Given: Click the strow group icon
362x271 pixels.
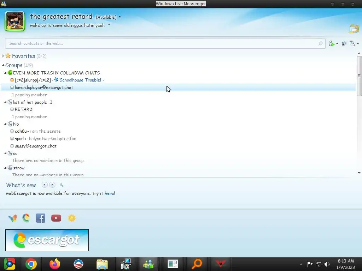Looking at the screenshot, I should [x=10, y=168].
